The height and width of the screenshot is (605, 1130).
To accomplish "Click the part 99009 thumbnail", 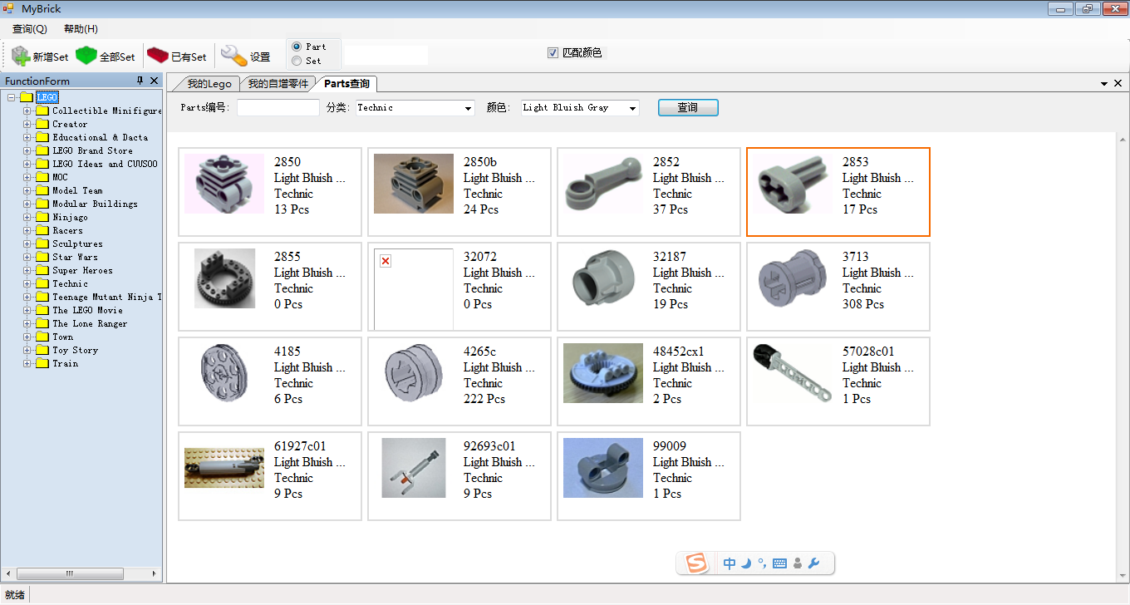I will 603,468.
